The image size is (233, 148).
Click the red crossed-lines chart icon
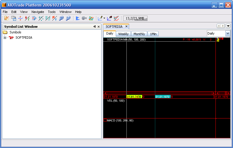click(x=116, y=18)
